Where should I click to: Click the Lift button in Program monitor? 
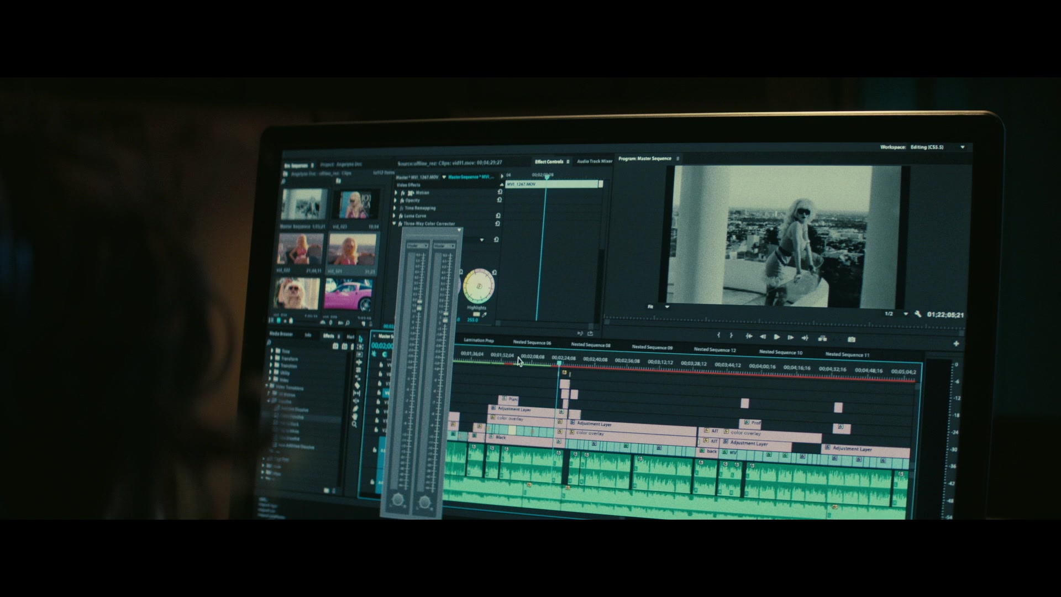click(x=822, y=338)
